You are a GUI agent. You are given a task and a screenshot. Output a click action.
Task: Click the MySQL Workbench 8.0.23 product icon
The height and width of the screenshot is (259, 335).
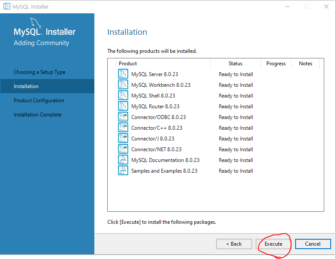point(123,85)
